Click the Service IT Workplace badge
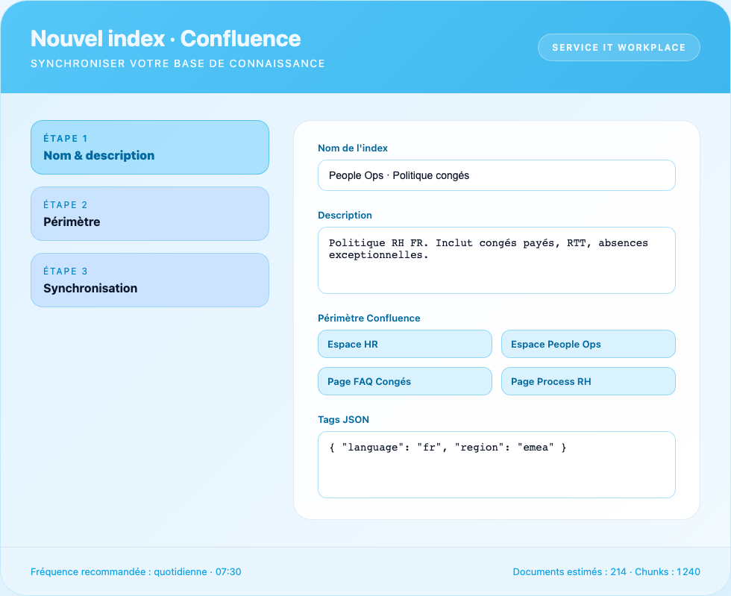This screenshot has height=596, width=731. 618,47
